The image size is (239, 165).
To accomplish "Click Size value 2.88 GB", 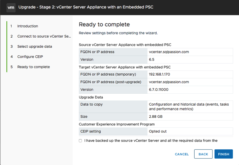I will 155,117.
